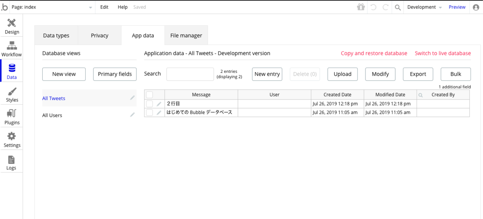Switch to the Data types tab

point(56,35)
